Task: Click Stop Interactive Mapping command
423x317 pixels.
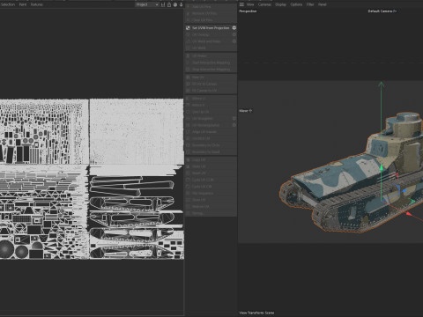Action: coord(211,70)
